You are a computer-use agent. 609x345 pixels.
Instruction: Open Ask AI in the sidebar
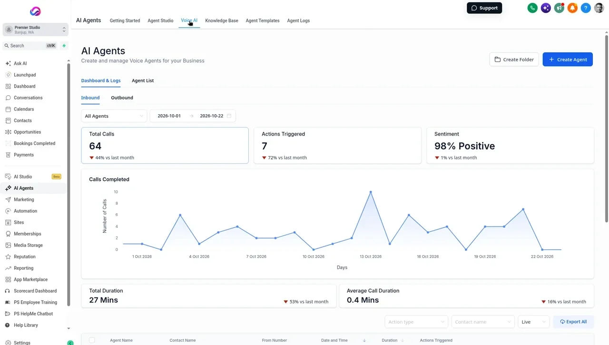[x=20, y=63]
